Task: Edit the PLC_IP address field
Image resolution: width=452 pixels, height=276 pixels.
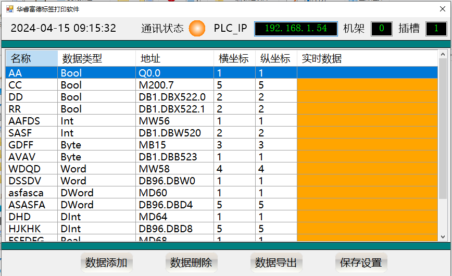Action: [296, 29]
